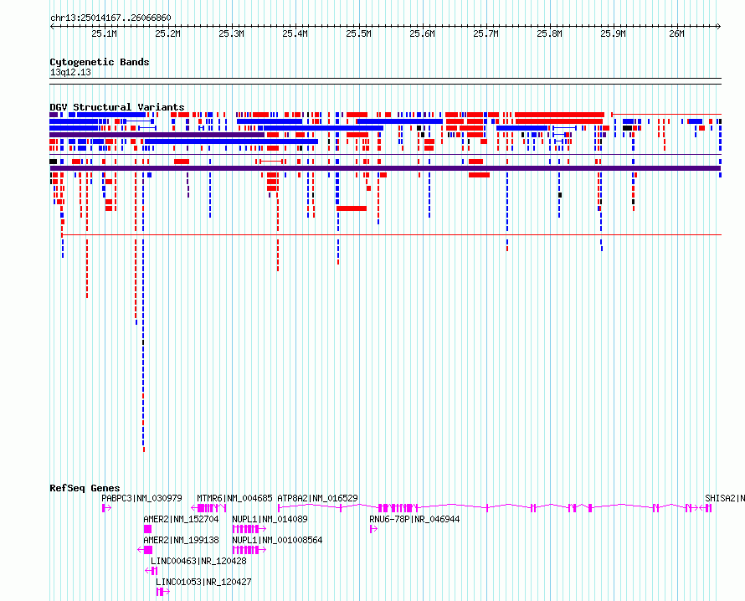Click the long red bar in top DGV row near 25.8M
This screenshot has width=745, height=601.
560,115
